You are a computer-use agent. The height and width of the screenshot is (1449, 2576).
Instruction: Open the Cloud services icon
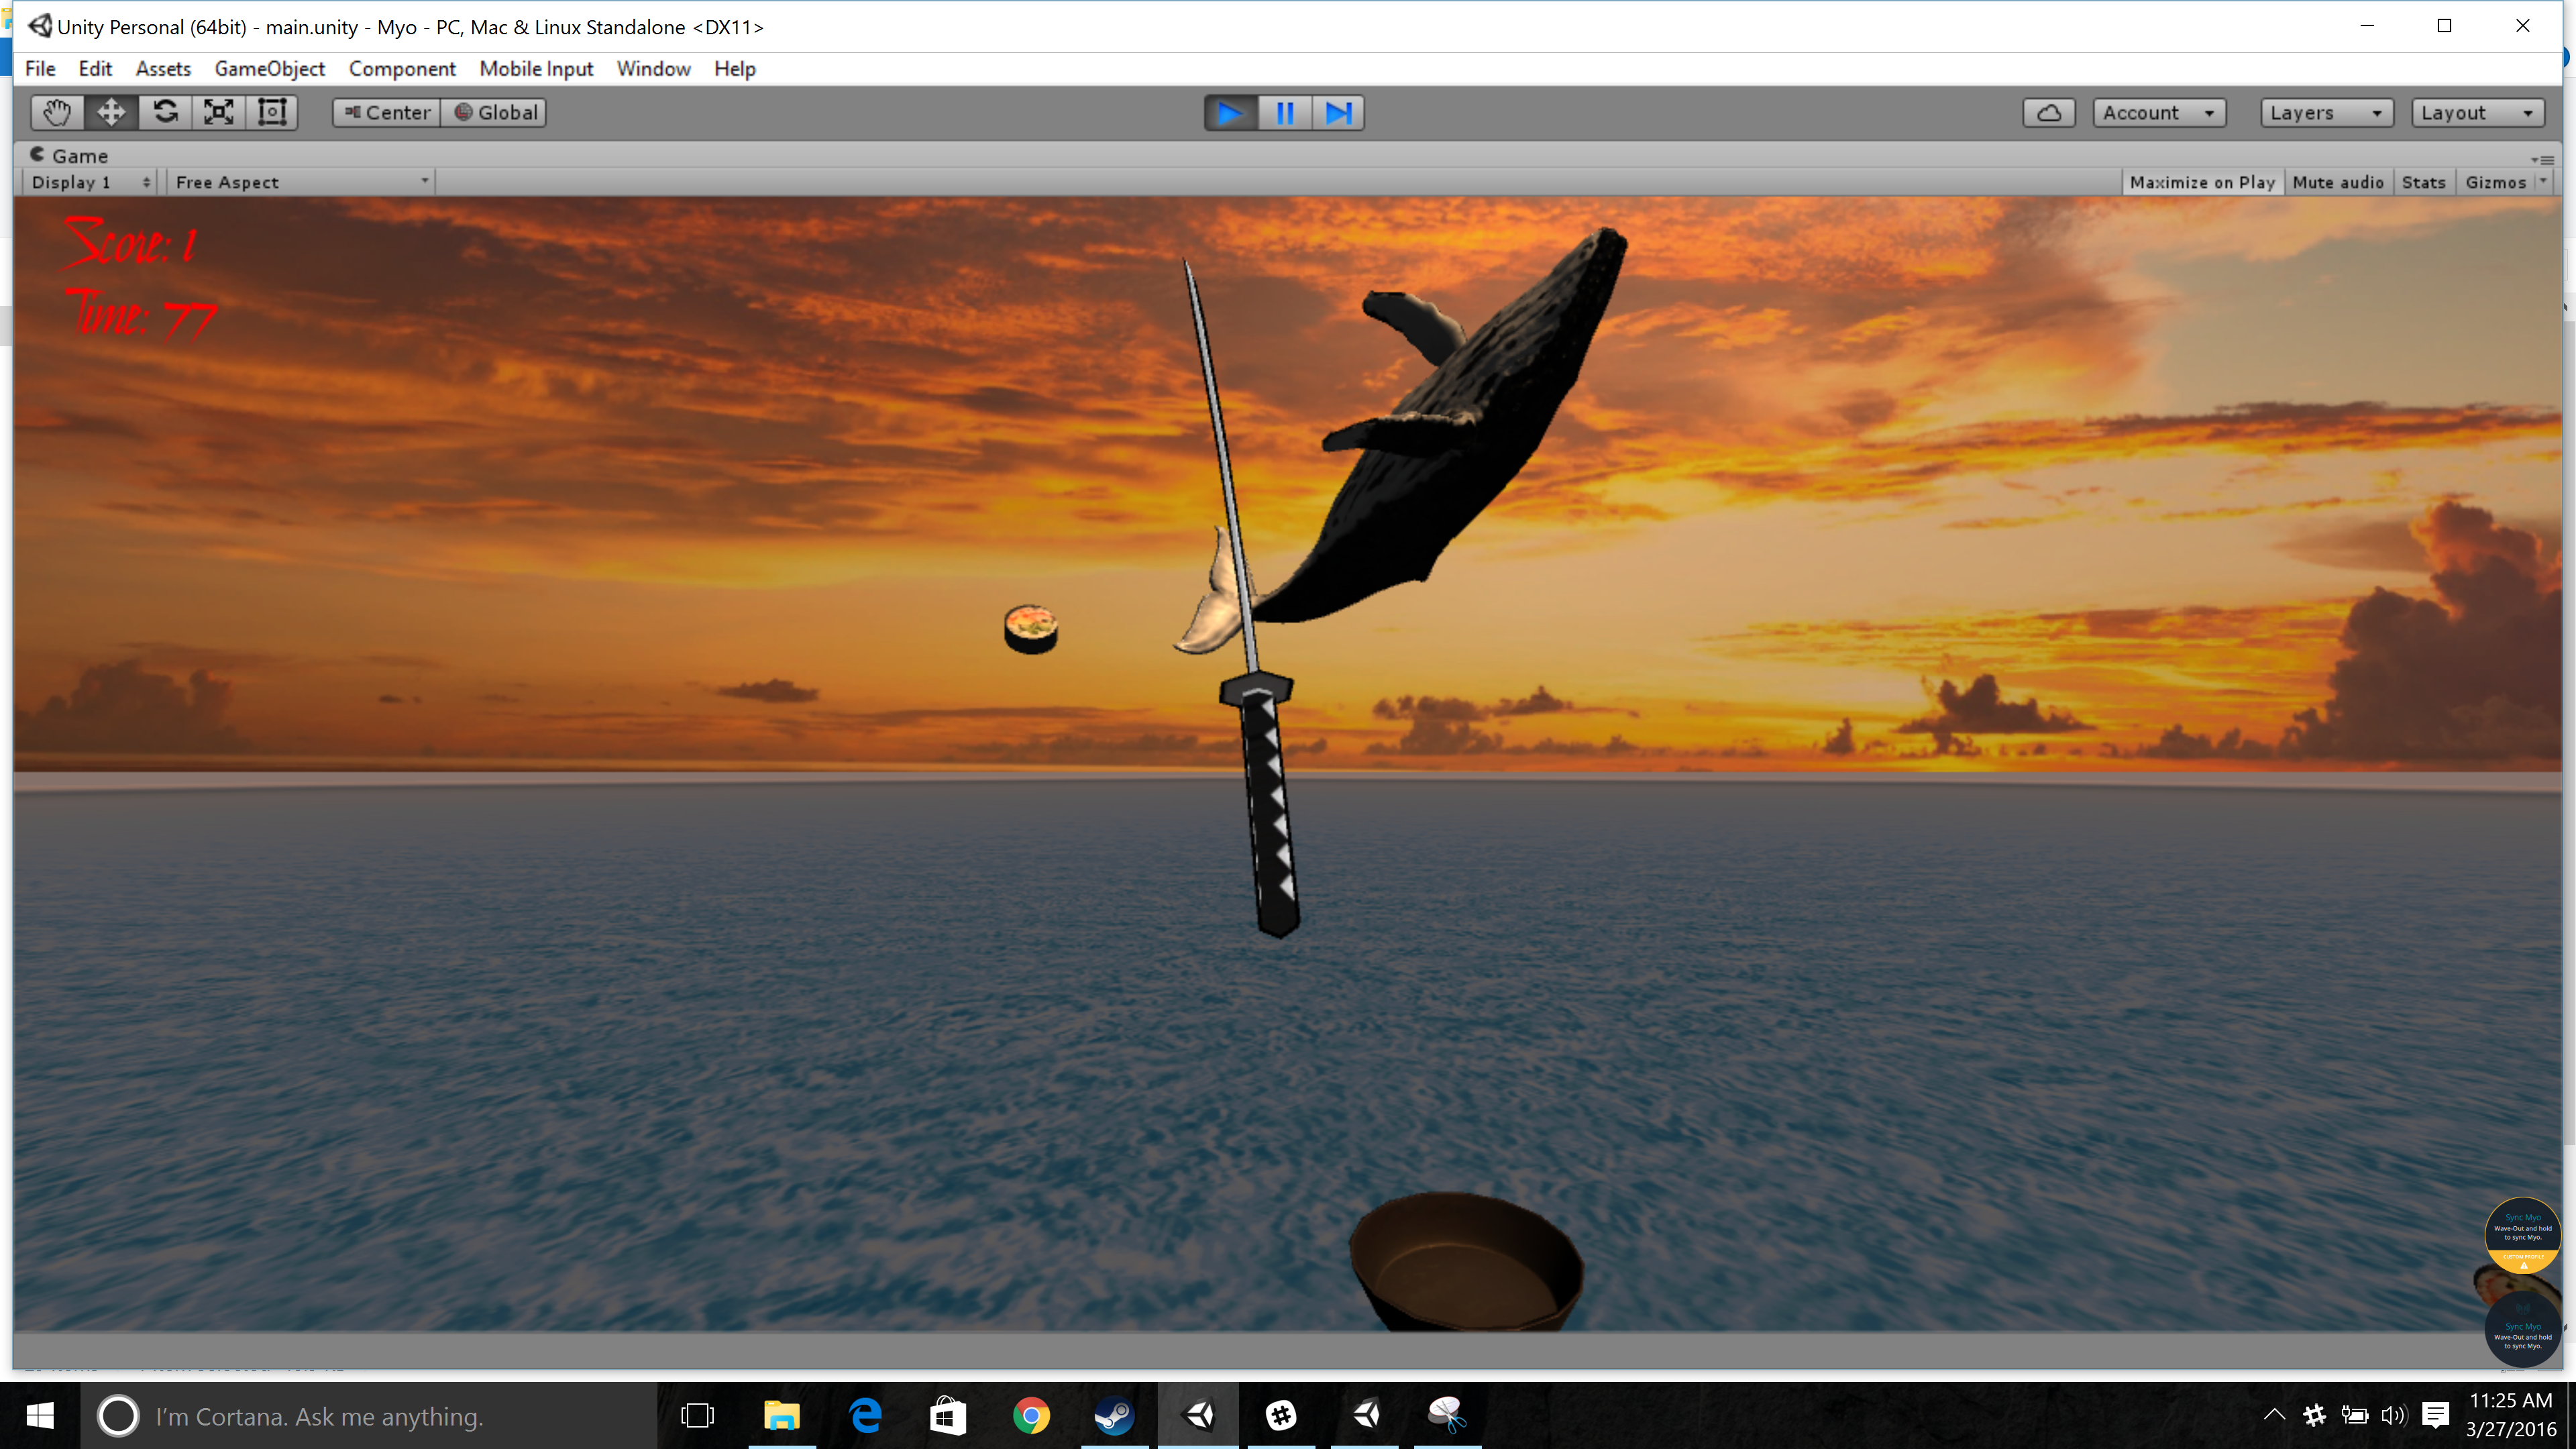click(x=2048, y=113)
